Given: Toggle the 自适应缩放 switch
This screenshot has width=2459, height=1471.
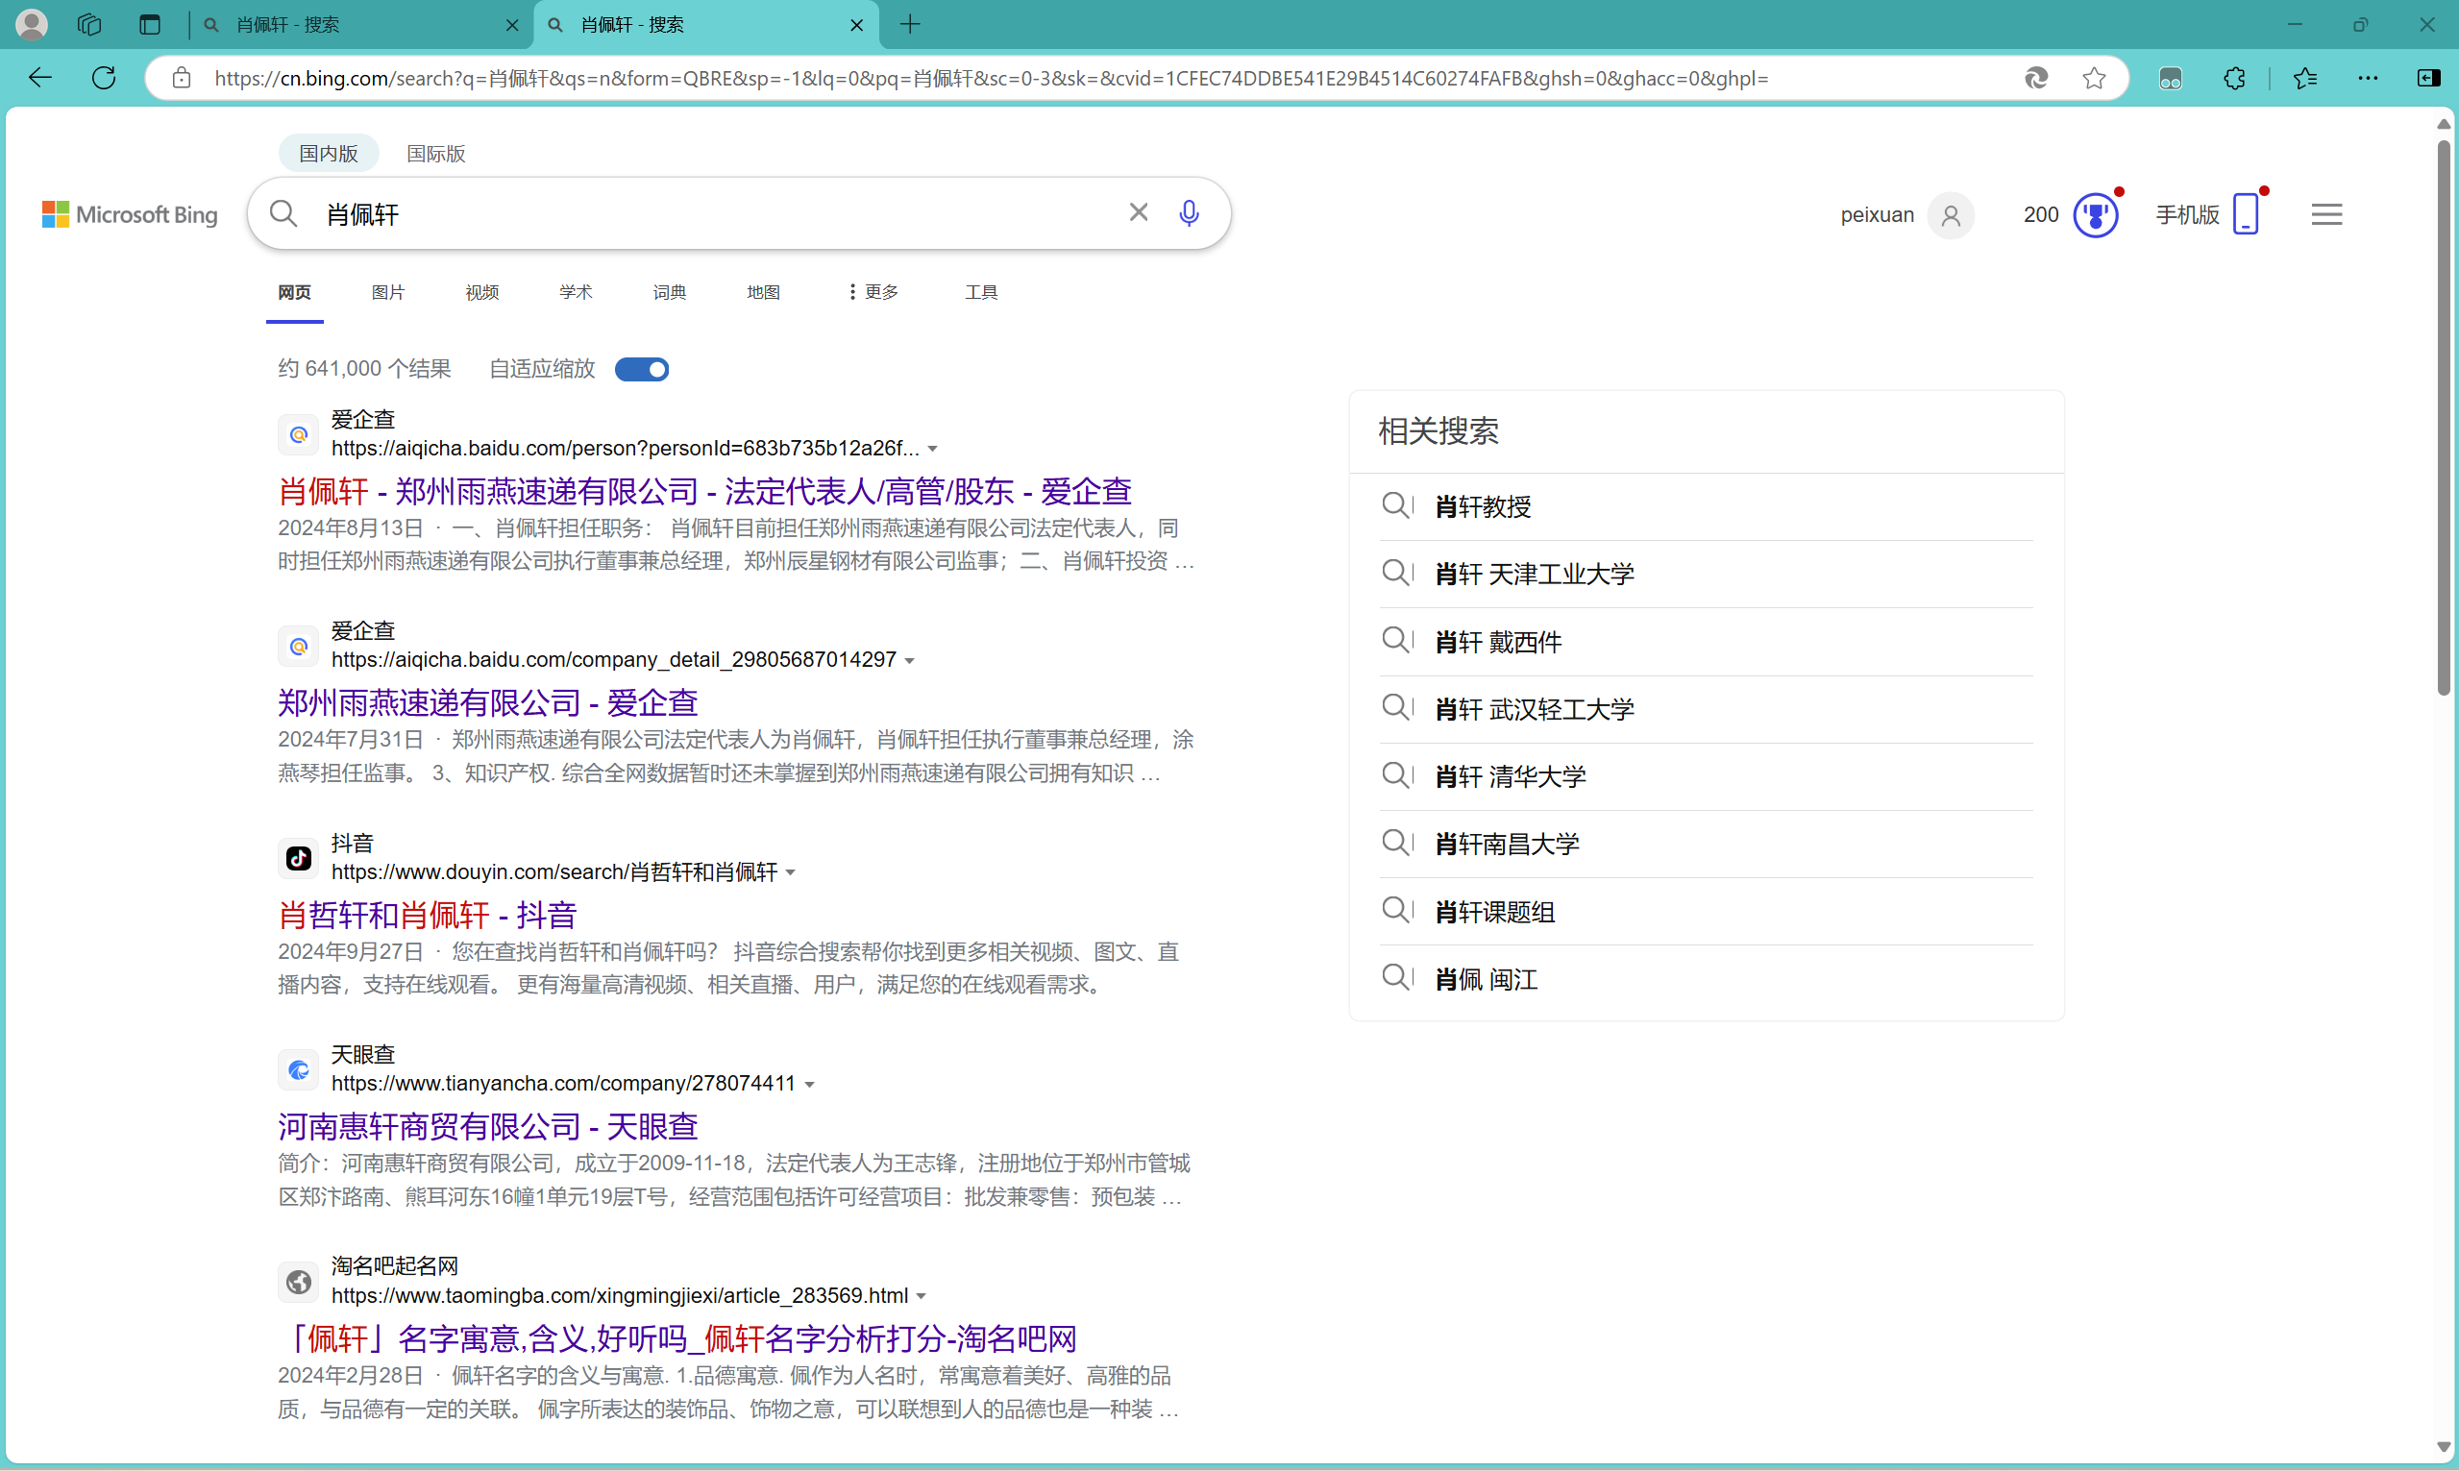Looking at the screenshot, I should coord(641,369).
